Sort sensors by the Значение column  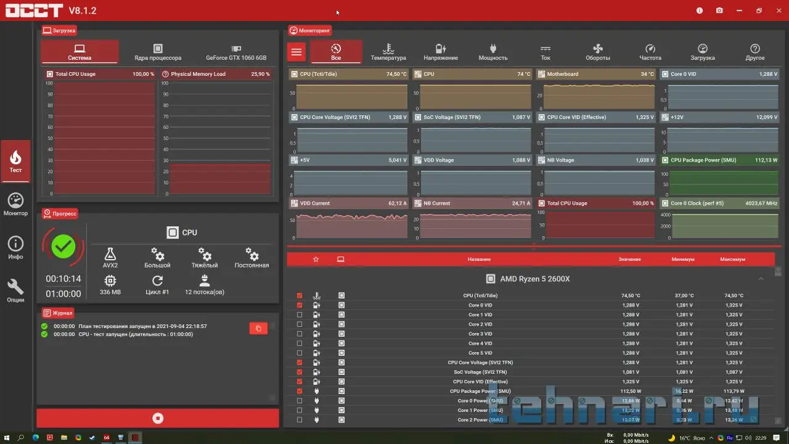[x=629, y=260]
